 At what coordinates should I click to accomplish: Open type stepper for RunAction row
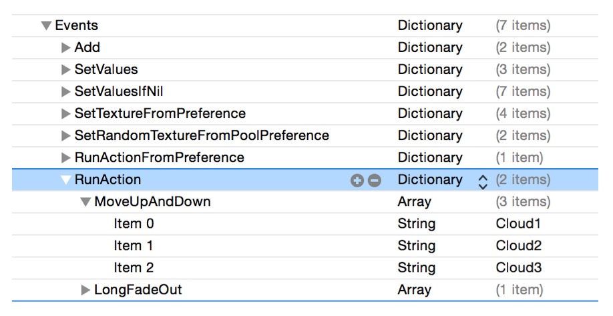coord(483,181)
